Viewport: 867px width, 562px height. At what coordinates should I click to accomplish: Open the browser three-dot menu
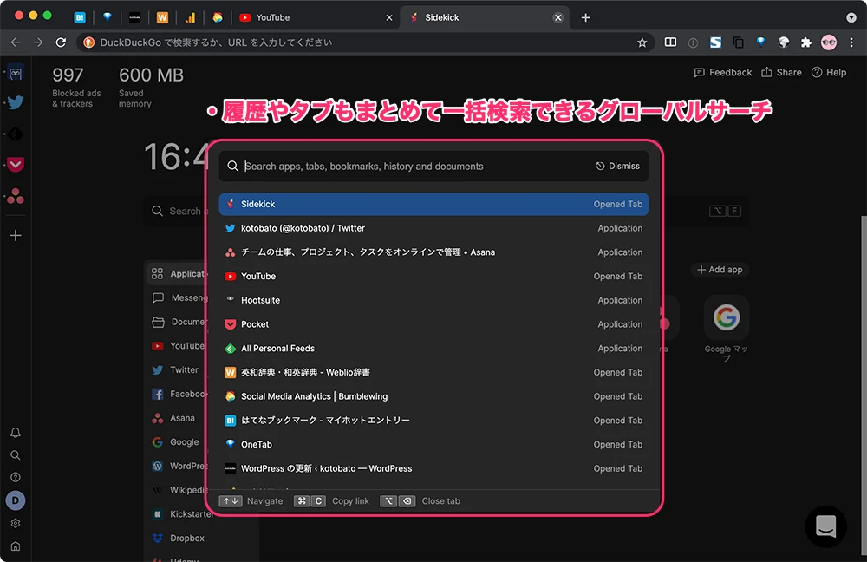(x=851, y=42)
